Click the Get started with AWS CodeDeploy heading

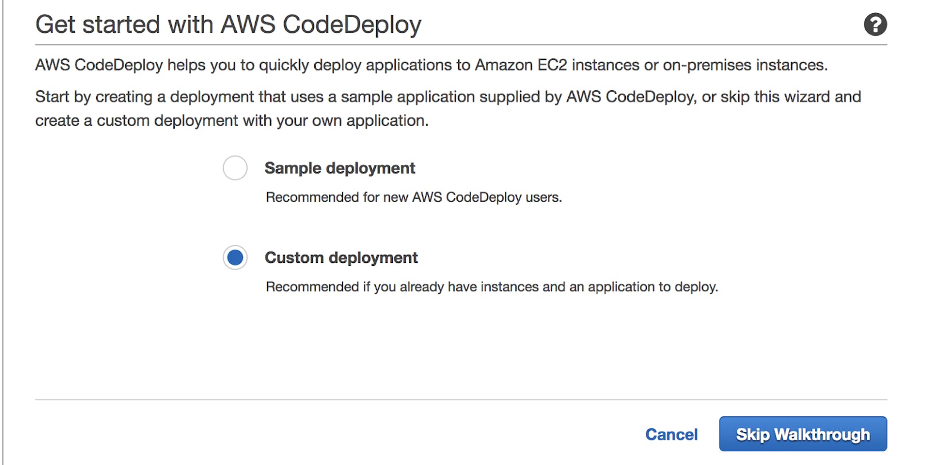pos(228,24)
